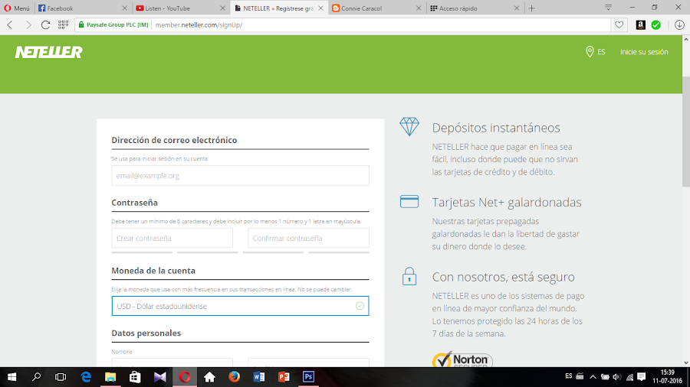Image resolution: width=690 pixels, height=387 pixels.
Task: Click the email address input field
Action: 240,175
